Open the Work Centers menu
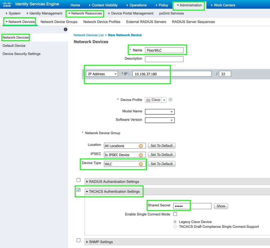 coord(223,5)
